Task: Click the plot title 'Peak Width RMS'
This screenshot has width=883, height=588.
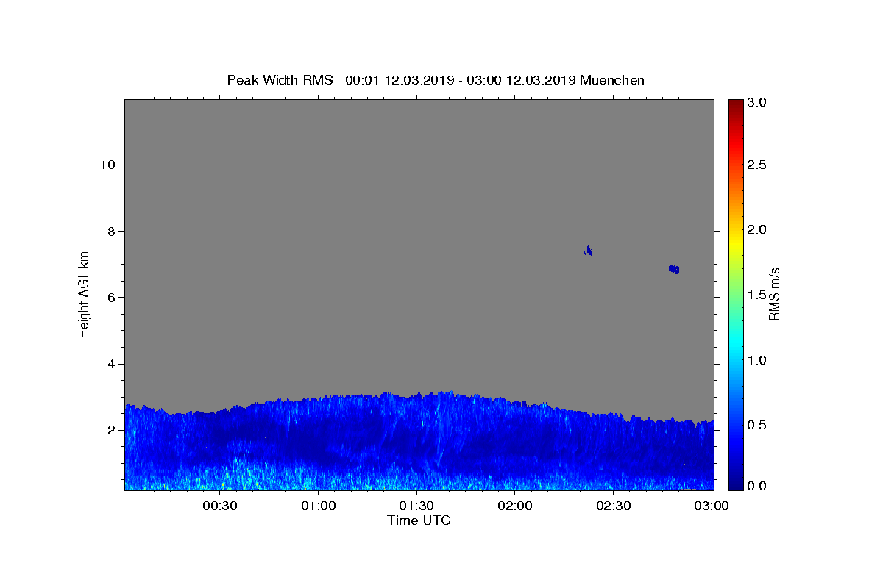Action: point(280,80)
